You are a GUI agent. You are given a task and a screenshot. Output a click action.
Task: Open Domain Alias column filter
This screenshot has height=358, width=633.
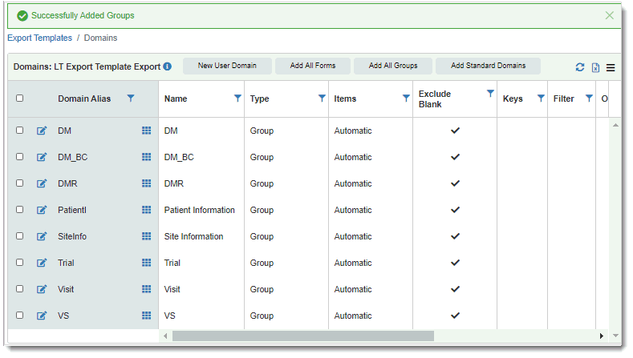131,98
